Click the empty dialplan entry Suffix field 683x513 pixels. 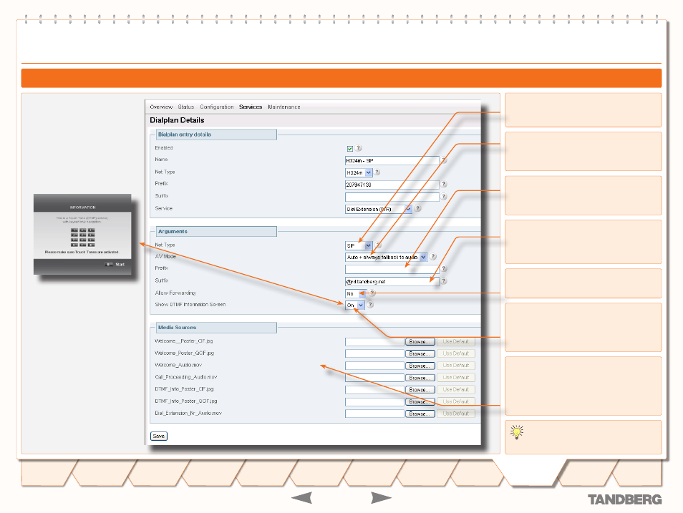coord(392,197)
